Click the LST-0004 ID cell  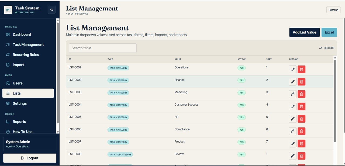tap(75, 105)
